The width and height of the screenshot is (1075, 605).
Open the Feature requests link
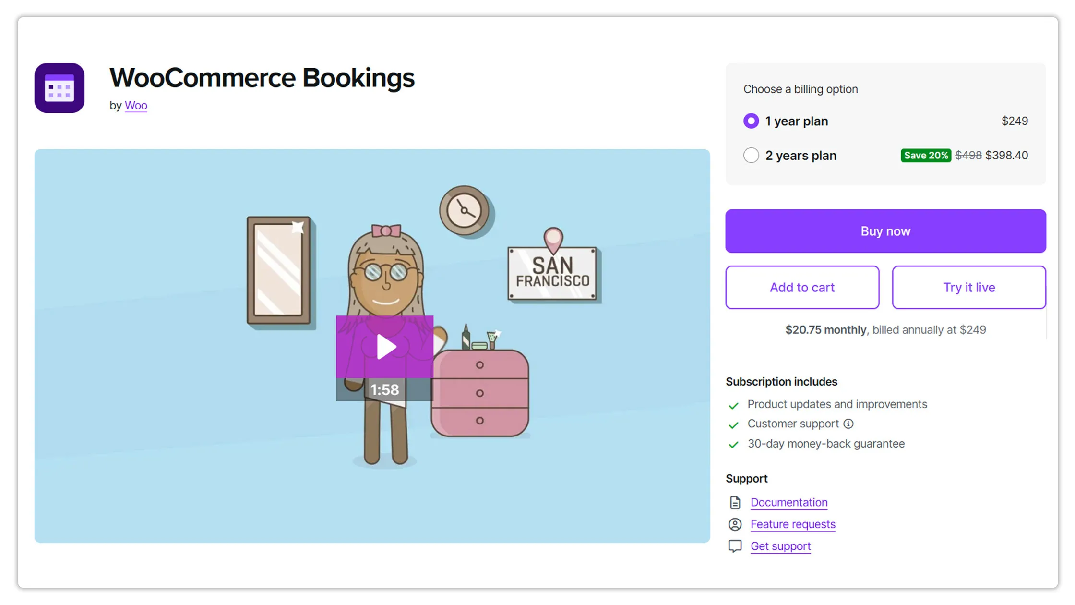(x=793, y=524)
